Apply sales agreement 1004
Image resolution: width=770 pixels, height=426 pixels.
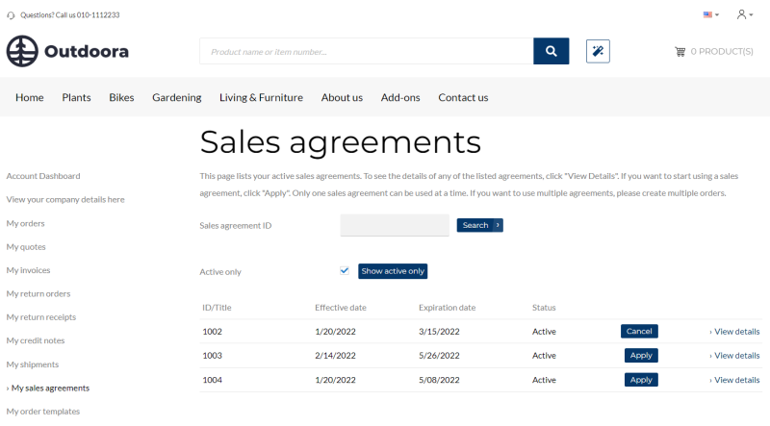click(641, 379)
